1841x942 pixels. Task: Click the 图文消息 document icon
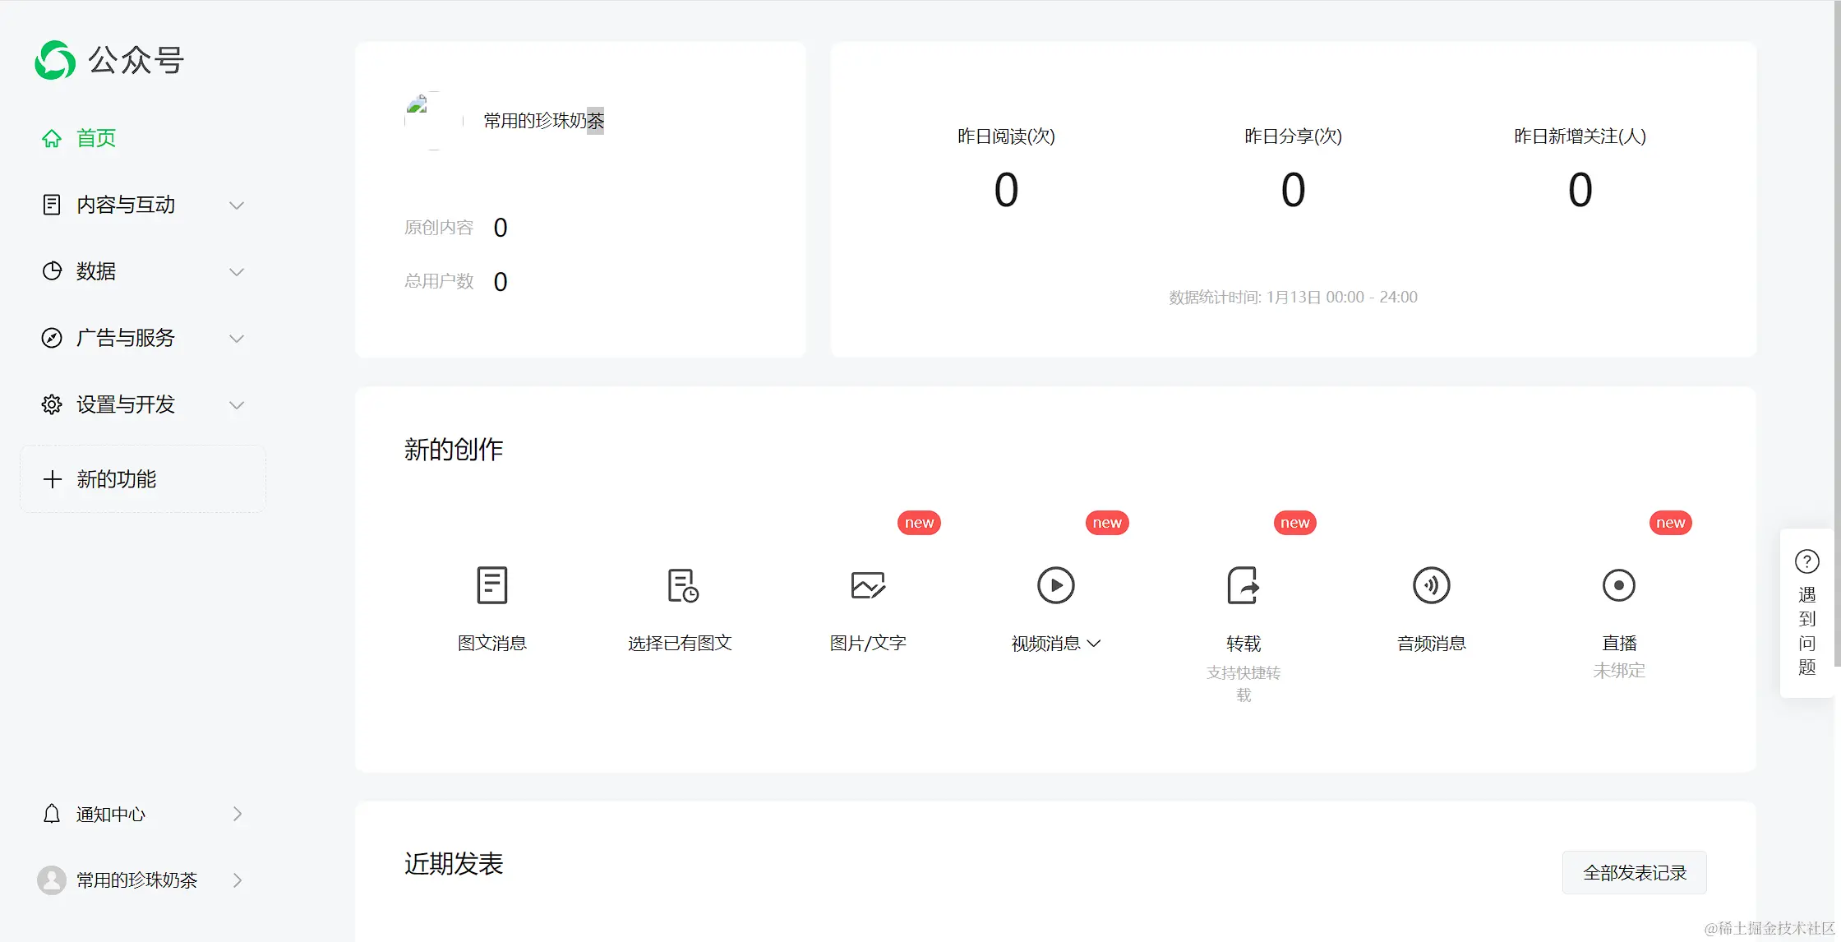click(x=491, y=585)
